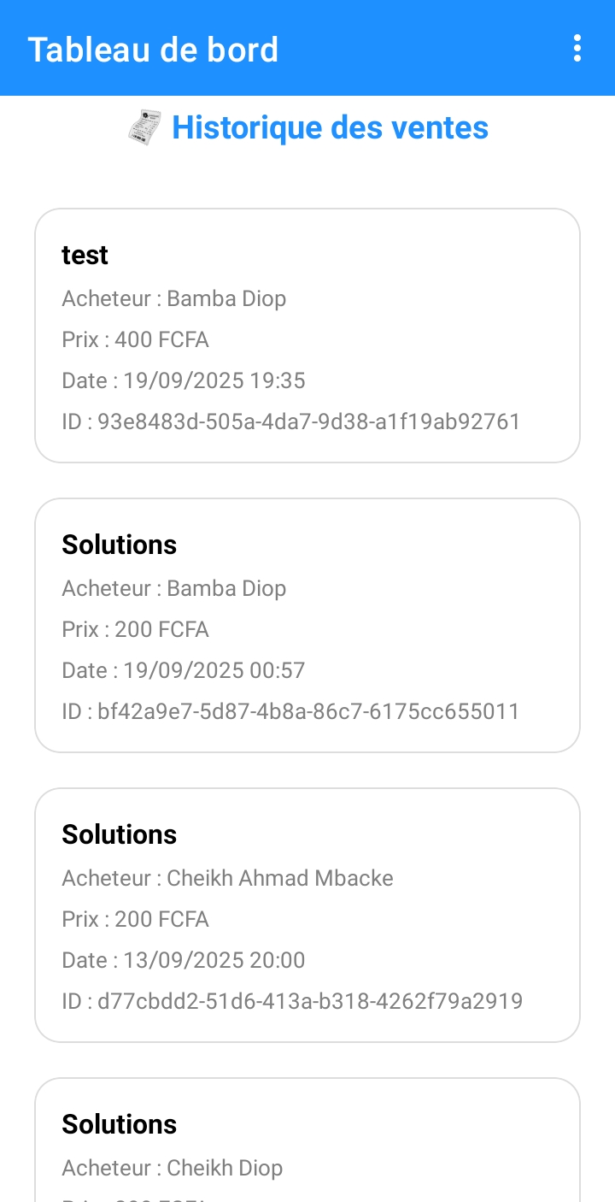Select the ID starting with bf42a9e7

point(290,711)
